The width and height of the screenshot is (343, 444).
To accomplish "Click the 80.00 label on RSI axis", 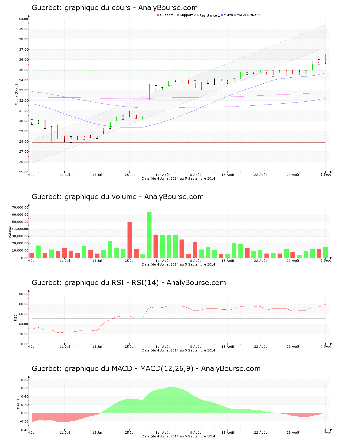I will point(23,304).
